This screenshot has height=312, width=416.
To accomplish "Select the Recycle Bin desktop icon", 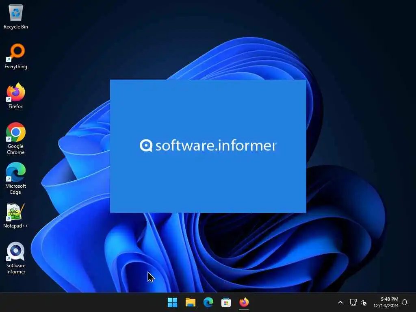I will (16, 16).
